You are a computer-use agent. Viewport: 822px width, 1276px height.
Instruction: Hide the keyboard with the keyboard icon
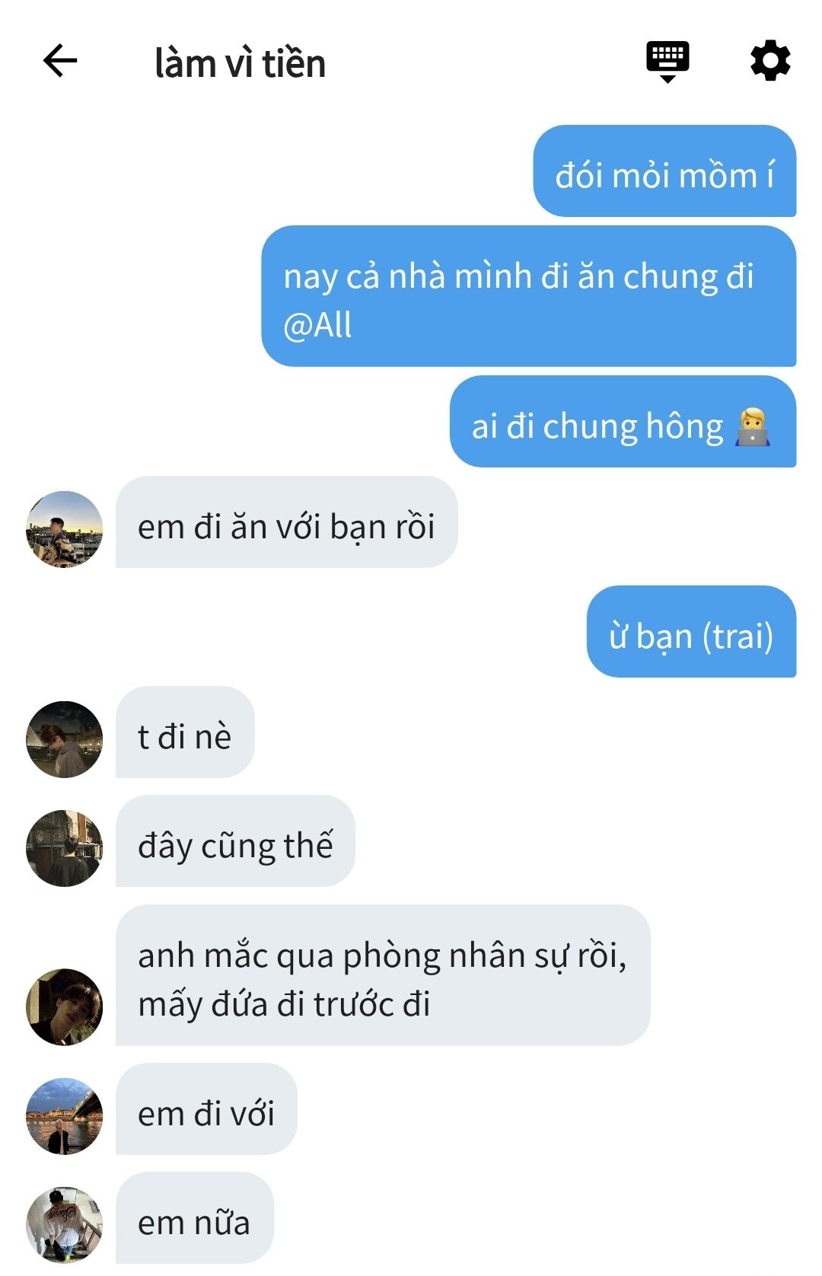click(x=667, y=62)
